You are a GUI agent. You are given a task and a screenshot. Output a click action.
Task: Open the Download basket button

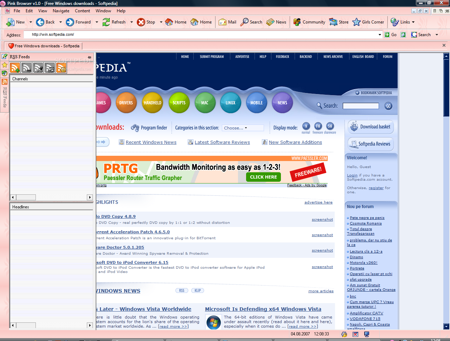coord(371,127)
